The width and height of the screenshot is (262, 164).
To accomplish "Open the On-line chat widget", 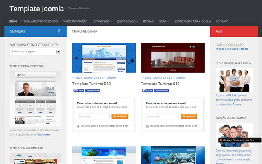I will pyautogui.click(x=239, y=140).
